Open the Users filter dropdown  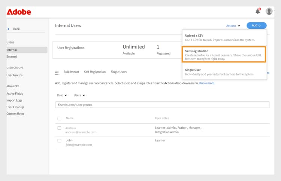pyautogui.click(x=79, y=95)
